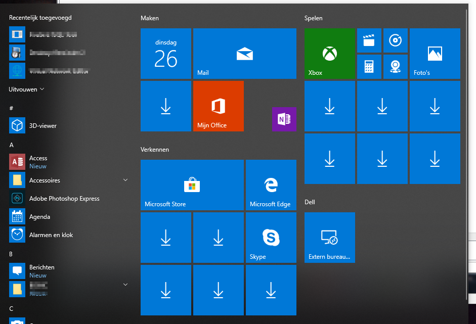Click the # letter header

point(11,108)
